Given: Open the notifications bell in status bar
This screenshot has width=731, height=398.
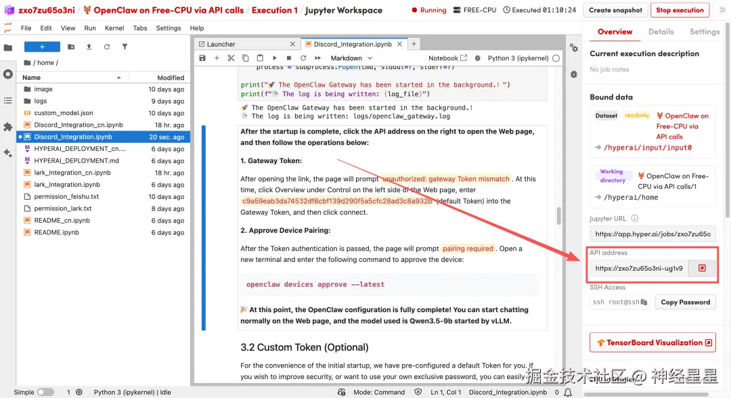Looking at the screenshot, I should coord(568,393).
